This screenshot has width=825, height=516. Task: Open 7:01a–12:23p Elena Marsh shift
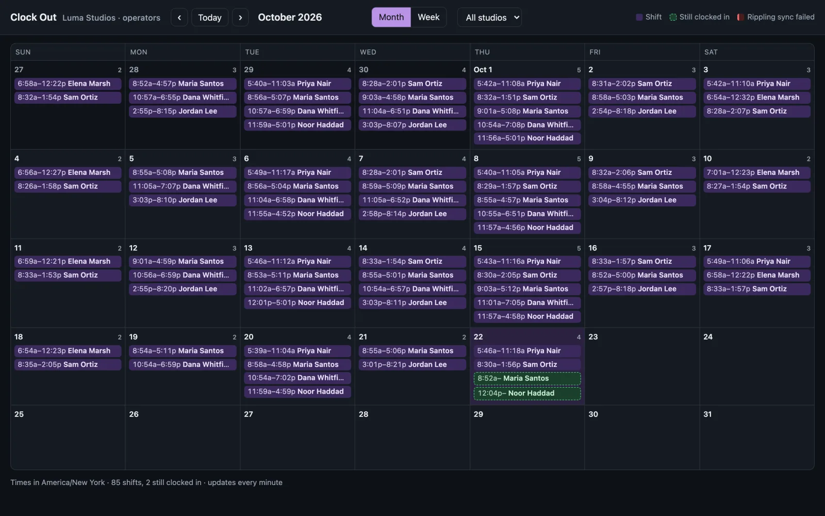757,173
